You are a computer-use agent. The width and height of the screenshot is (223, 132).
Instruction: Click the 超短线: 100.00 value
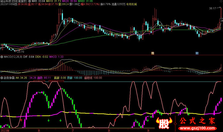93,78
